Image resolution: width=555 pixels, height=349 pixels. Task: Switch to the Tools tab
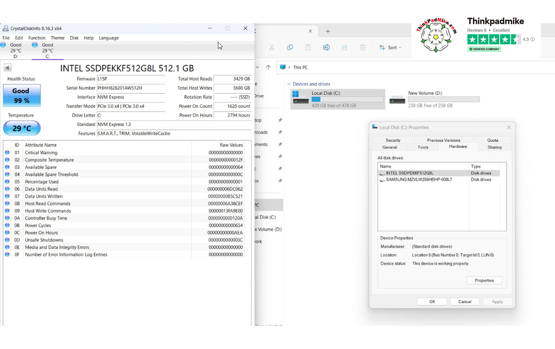(423, 147)
